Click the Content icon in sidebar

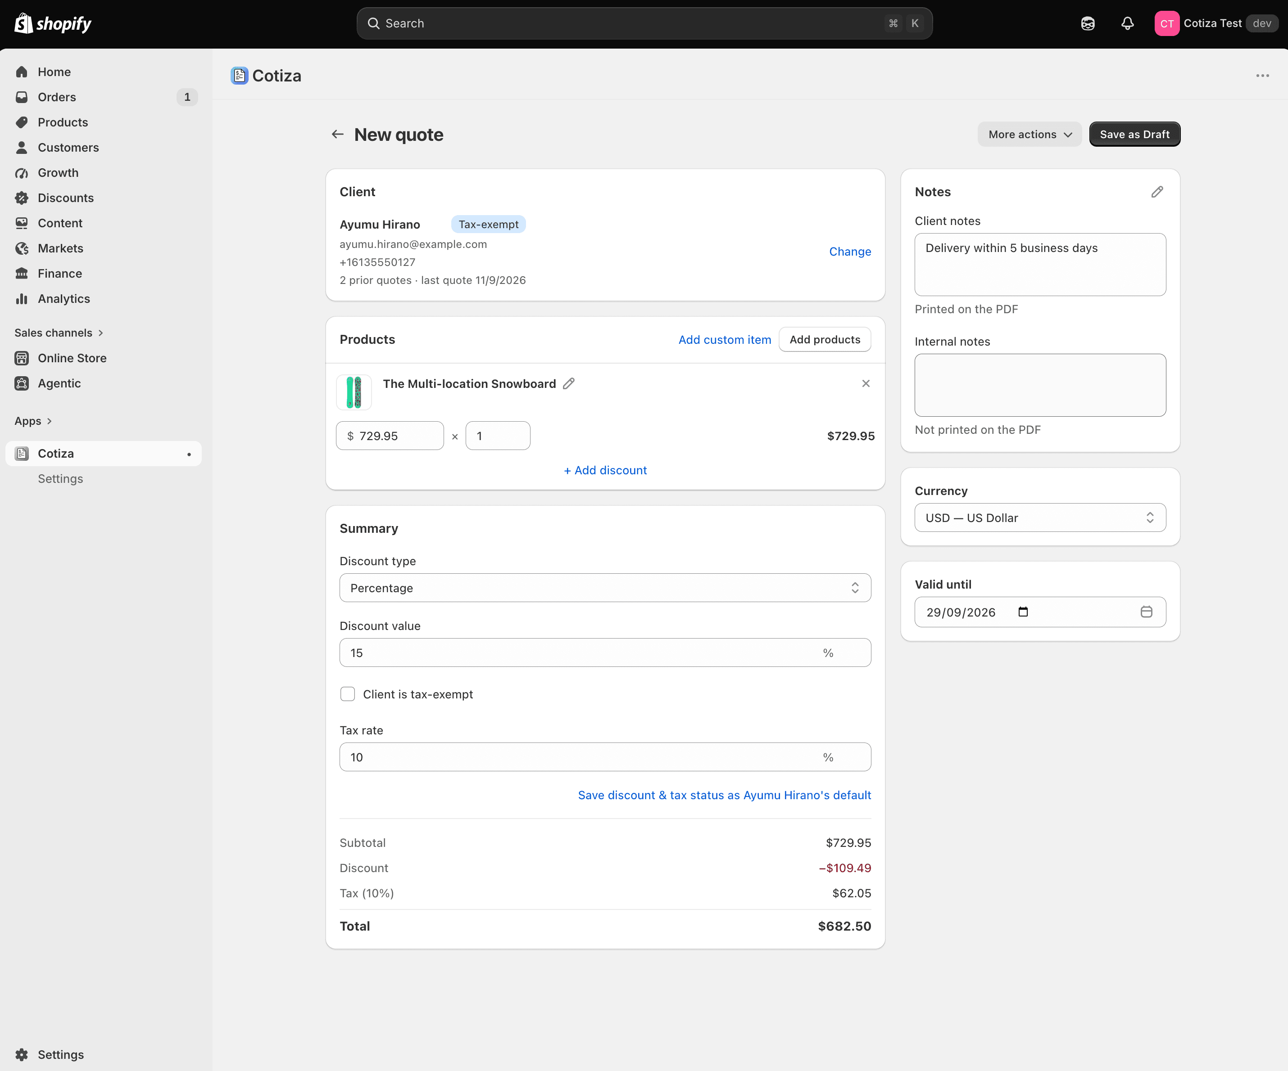[x=22, y=223]
